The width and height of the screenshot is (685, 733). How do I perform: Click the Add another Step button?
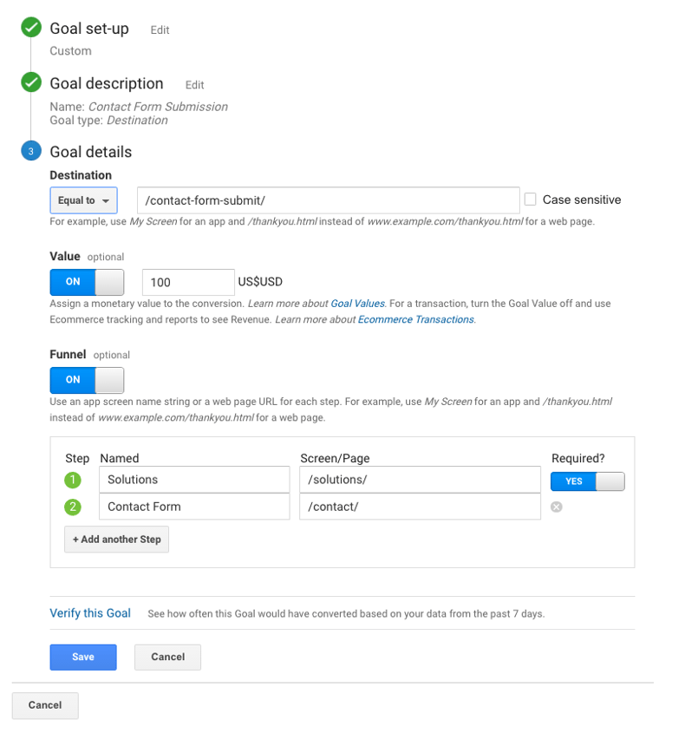tap(116, 539)
